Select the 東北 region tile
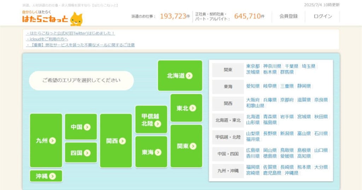Image resolution: width=362 pixels, height=190 pixels. [x=186, y=108]
